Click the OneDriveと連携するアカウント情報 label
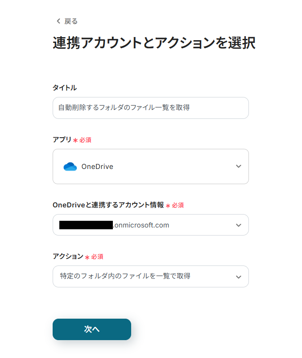 (x=108, y=205)
